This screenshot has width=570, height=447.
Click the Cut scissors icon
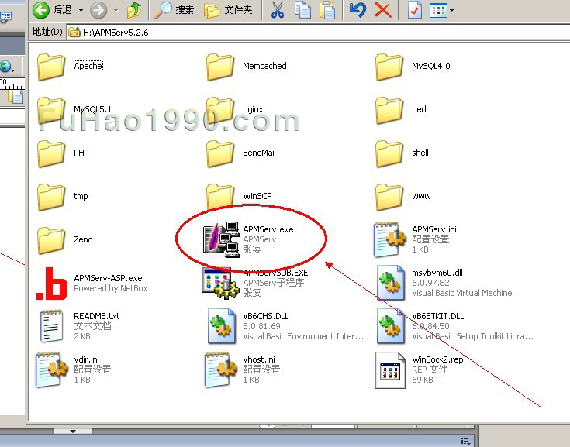click(278, 10)
